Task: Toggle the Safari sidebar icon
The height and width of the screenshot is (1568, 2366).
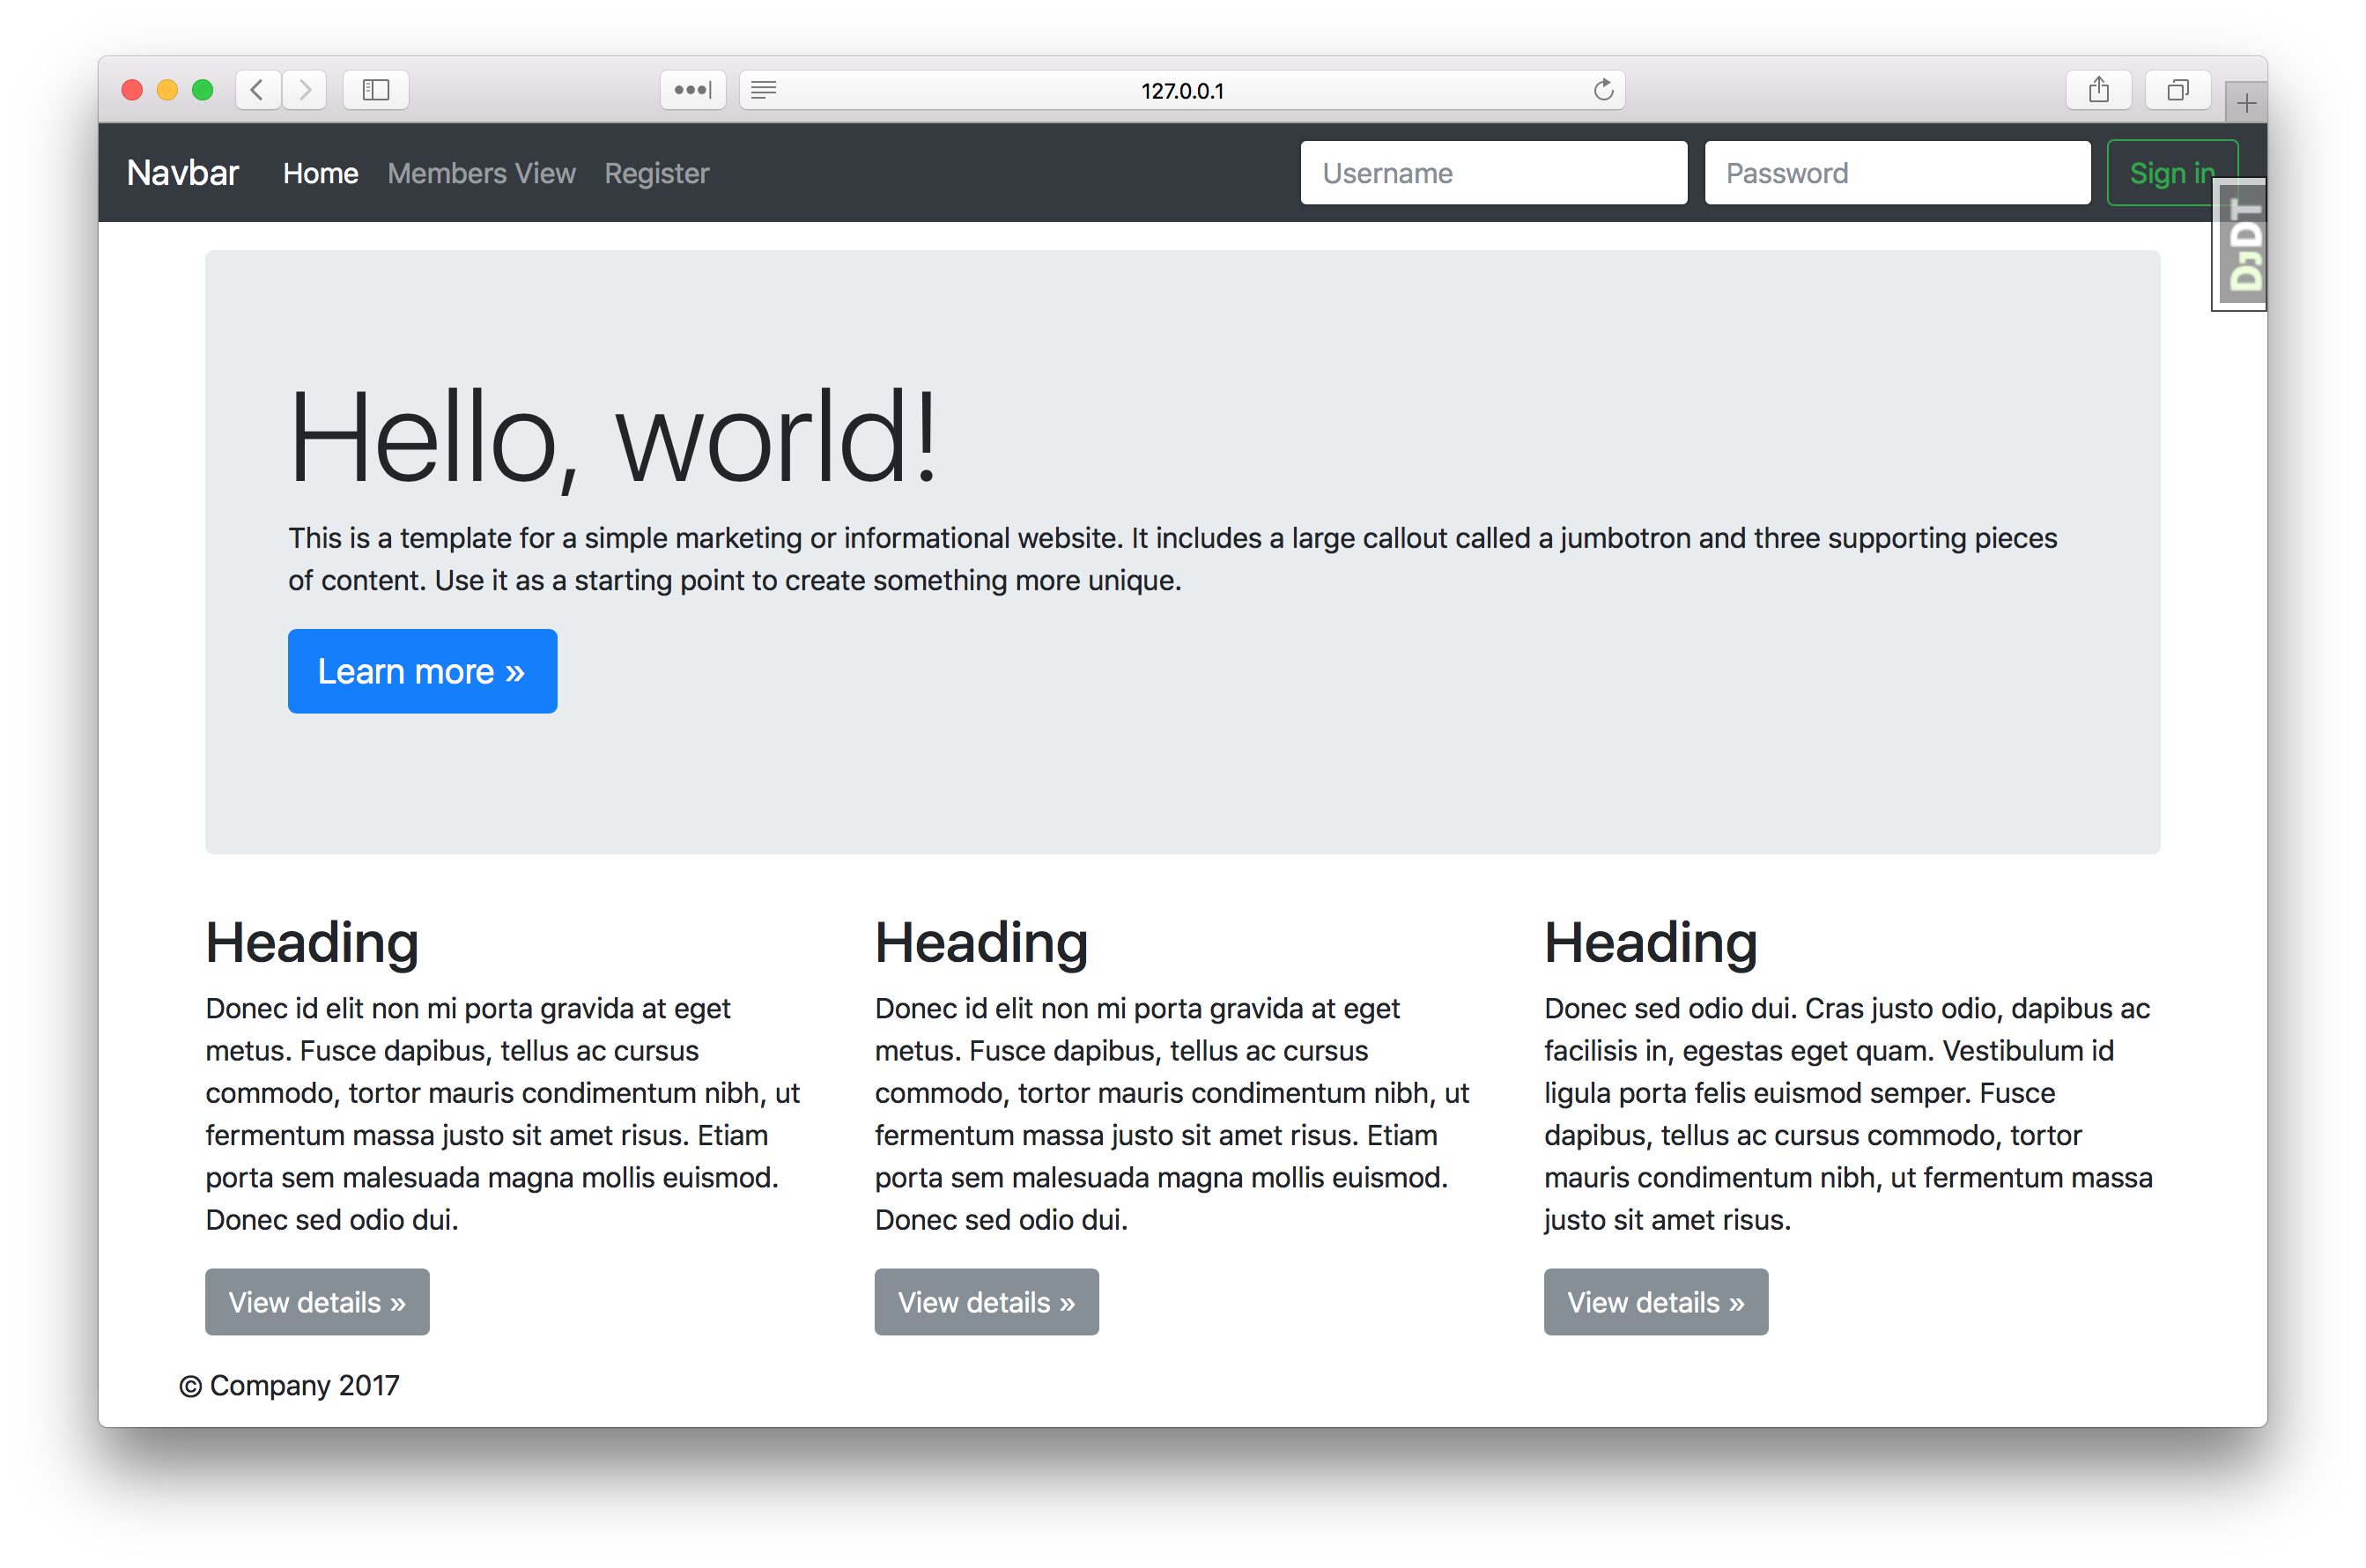Action: pyautogui.click(x=376, y=90)
